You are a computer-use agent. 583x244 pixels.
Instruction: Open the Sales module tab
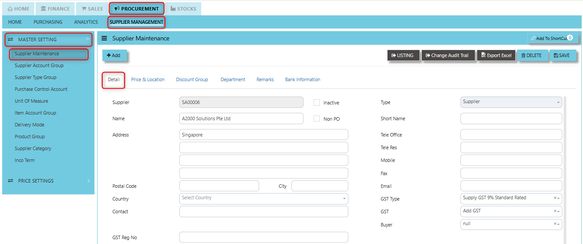[92, 9]
